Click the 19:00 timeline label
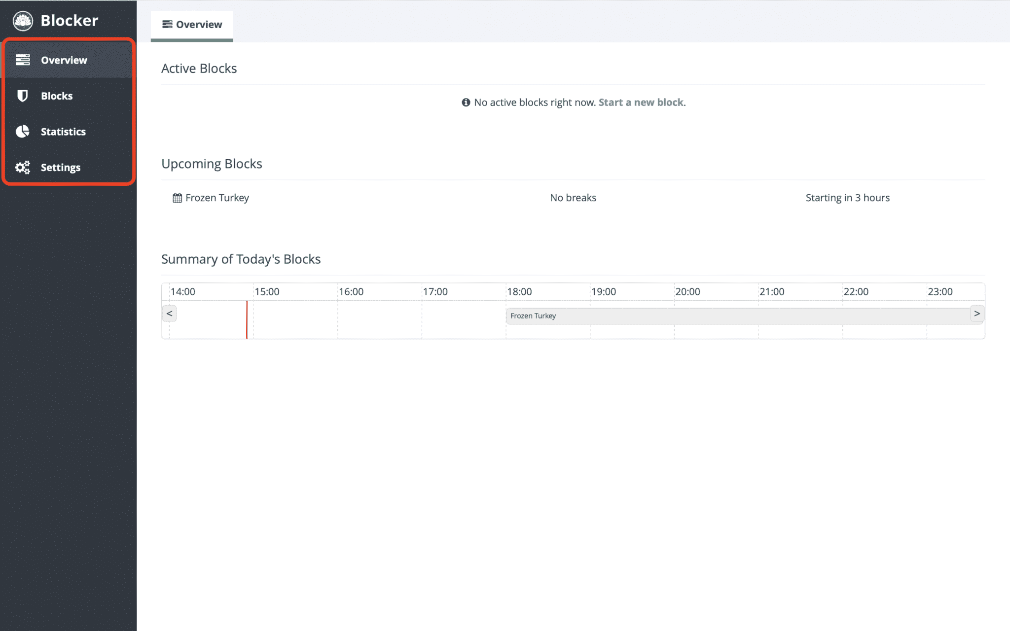 tap(604, 292)
